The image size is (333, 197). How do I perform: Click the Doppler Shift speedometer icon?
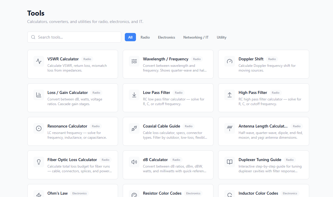[229, 61]
